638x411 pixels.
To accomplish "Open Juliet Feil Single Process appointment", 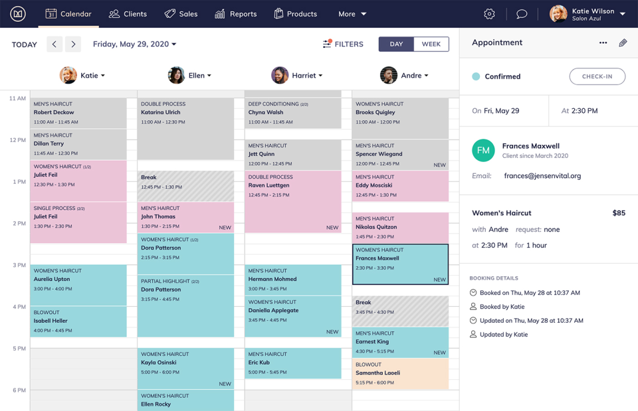I will coord(78,223).
